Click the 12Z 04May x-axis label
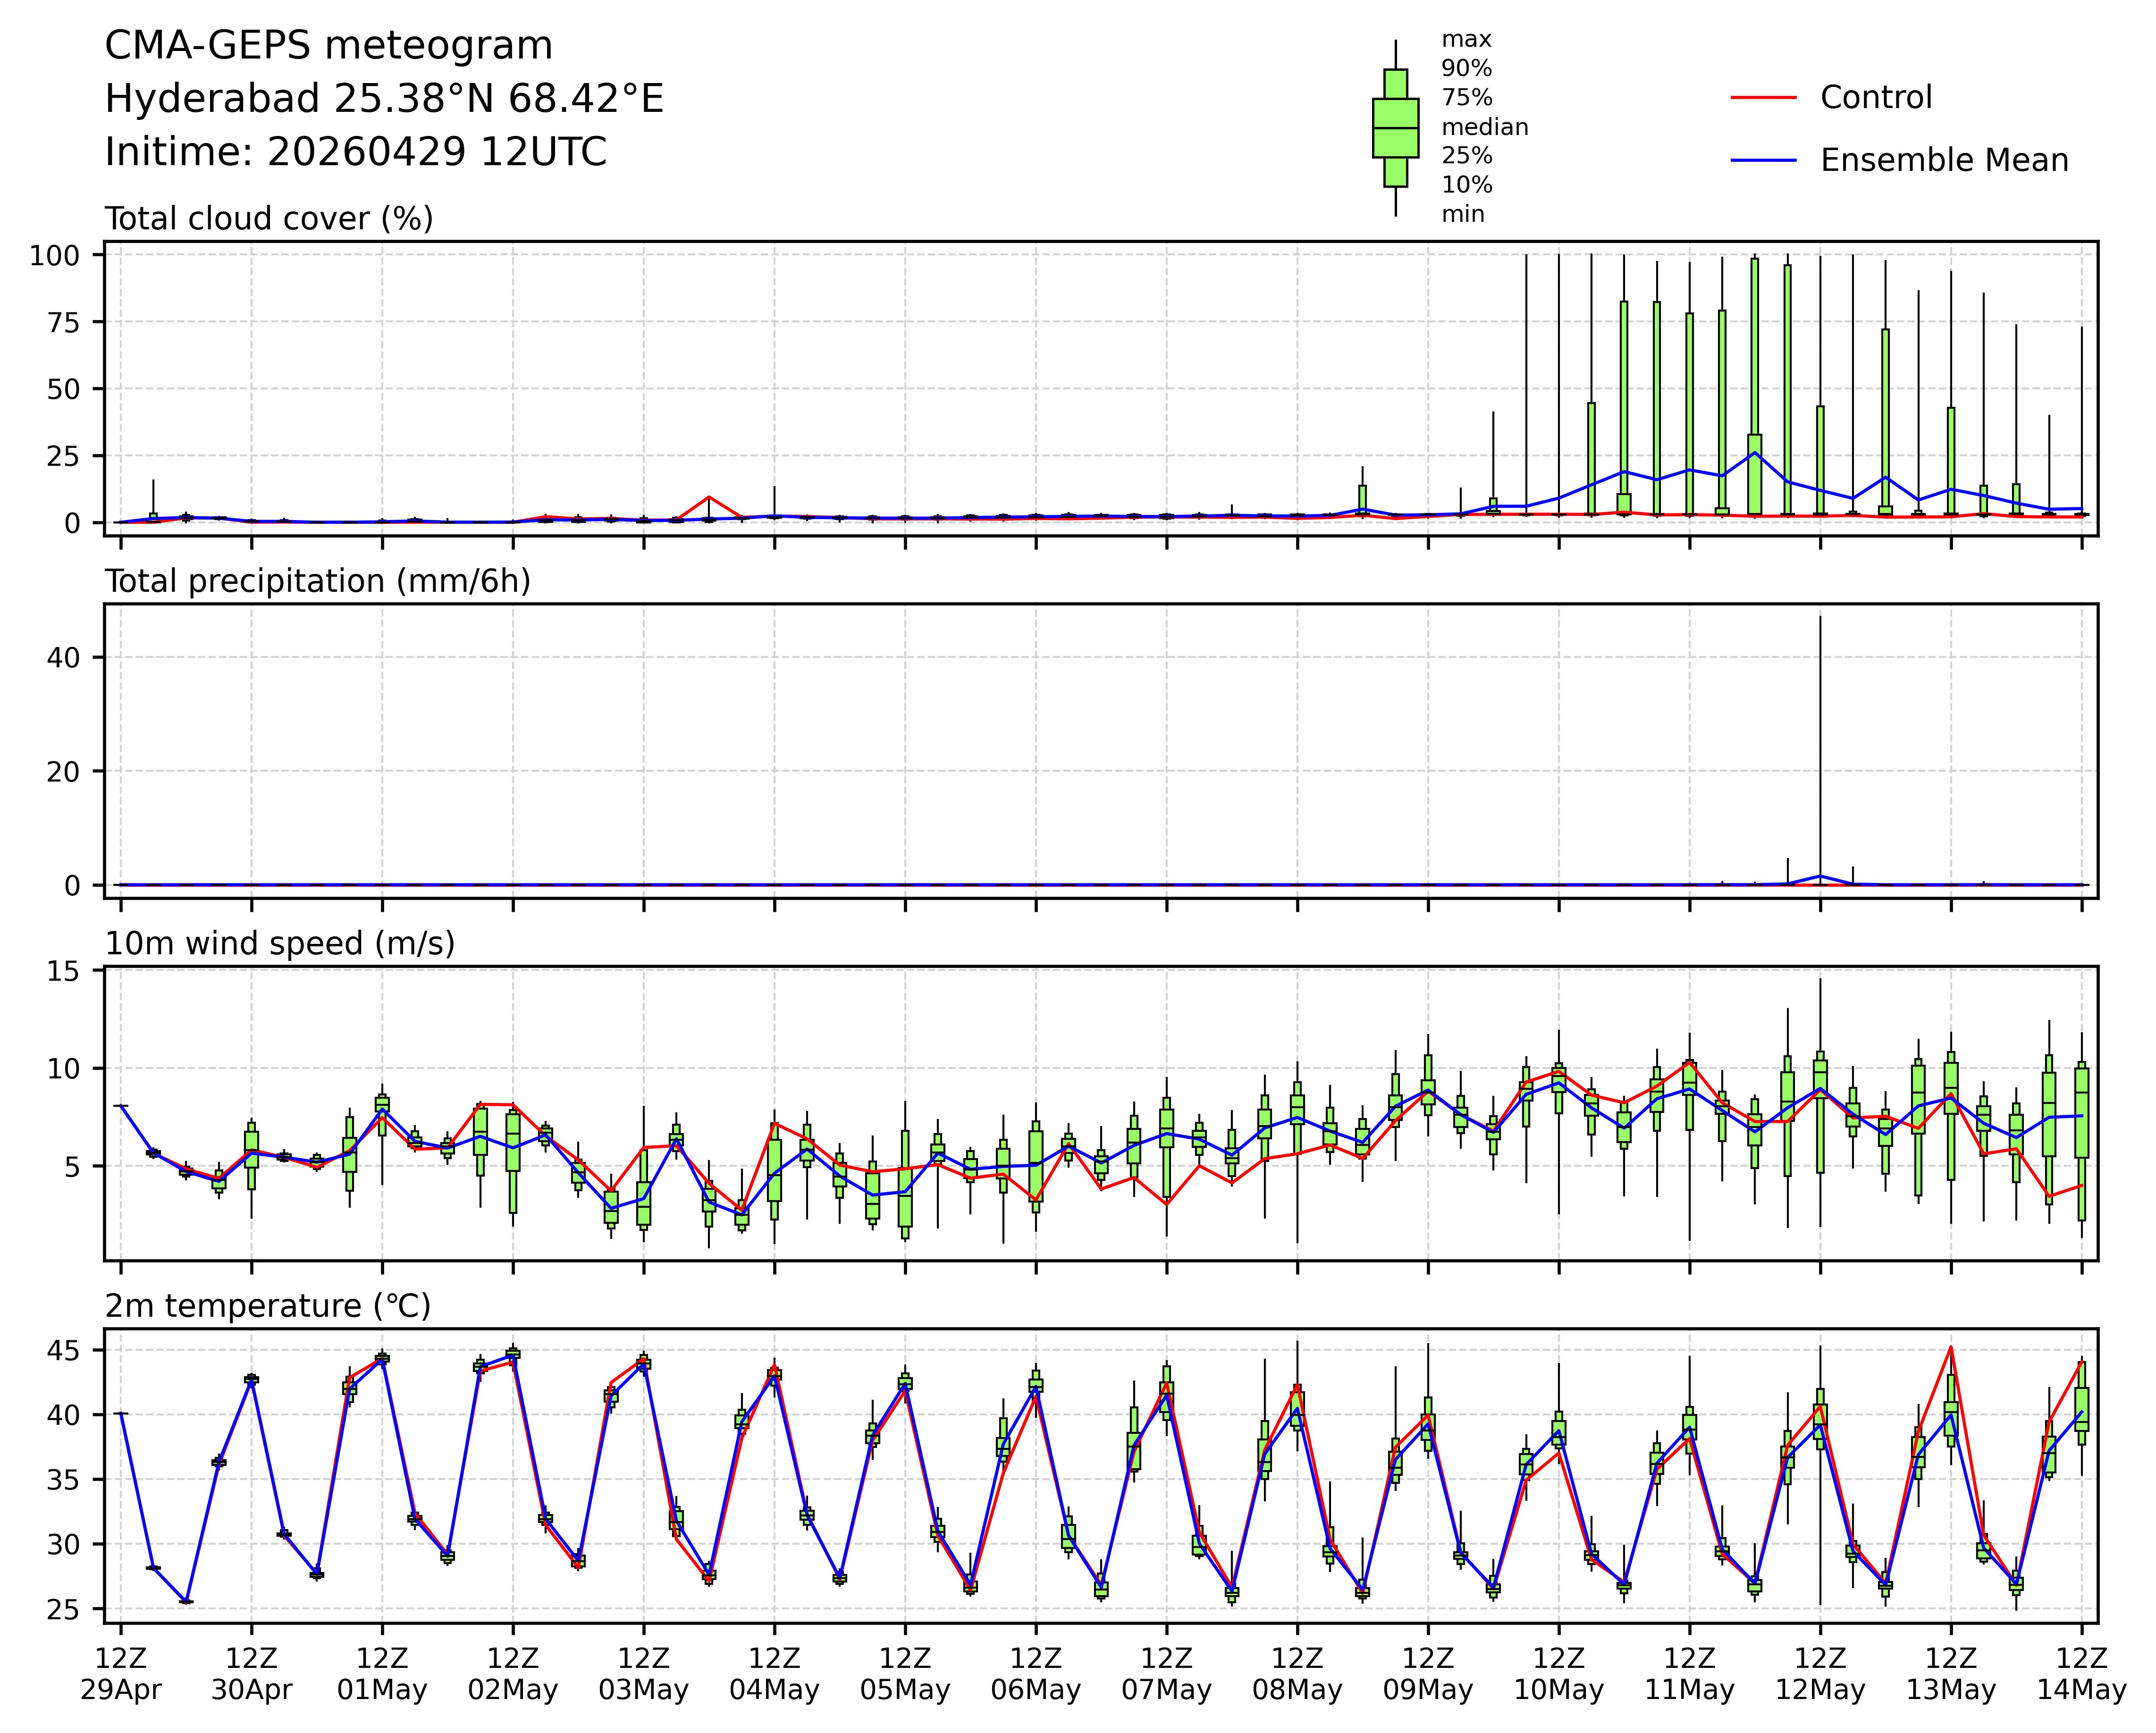The height and width of the screenshot is (1733, 2156). [x=774, y=1674]
